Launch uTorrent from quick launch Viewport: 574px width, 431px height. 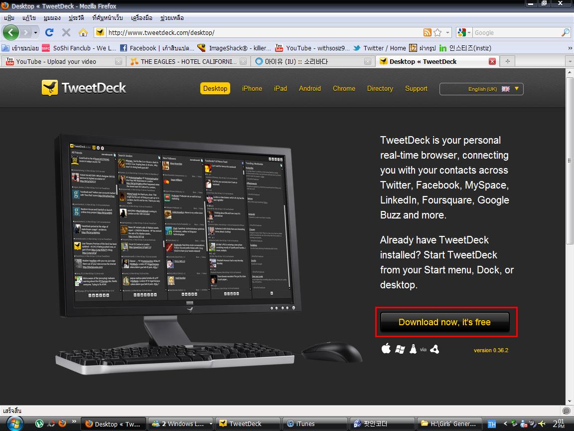(x=39, y=424)
